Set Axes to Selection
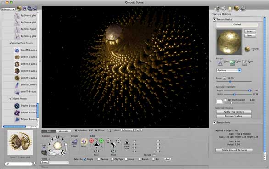269x169 pixels. [127, 130]
